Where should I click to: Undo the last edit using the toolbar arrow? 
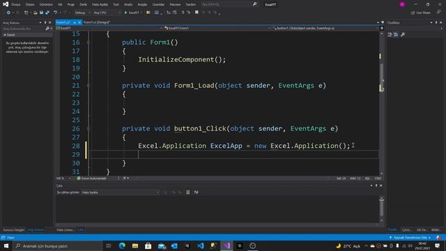(x=56, y=13)
